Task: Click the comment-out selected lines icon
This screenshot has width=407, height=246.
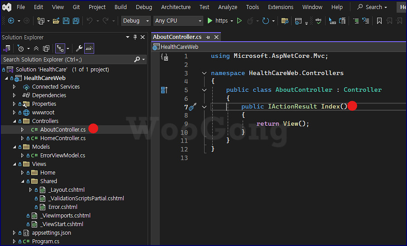Action: click(x=356, y=21)
